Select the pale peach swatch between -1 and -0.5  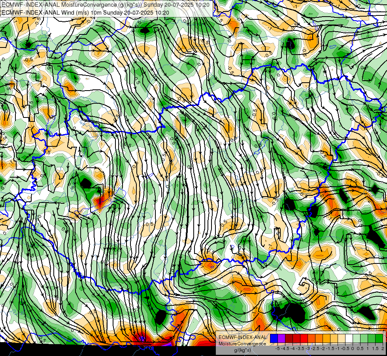click(342, 339)
